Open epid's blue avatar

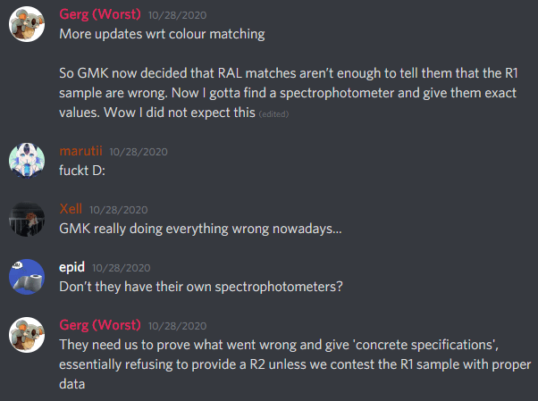point(27,276)
